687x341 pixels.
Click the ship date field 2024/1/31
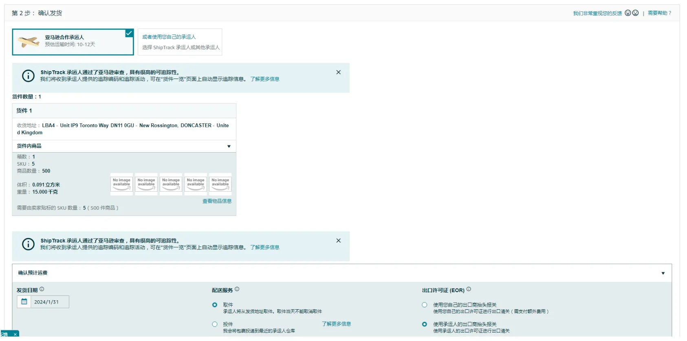50,302
